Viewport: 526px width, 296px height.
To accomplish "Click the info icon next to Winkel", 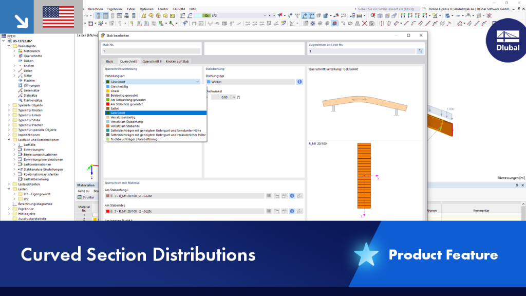I will coord(299,82).
